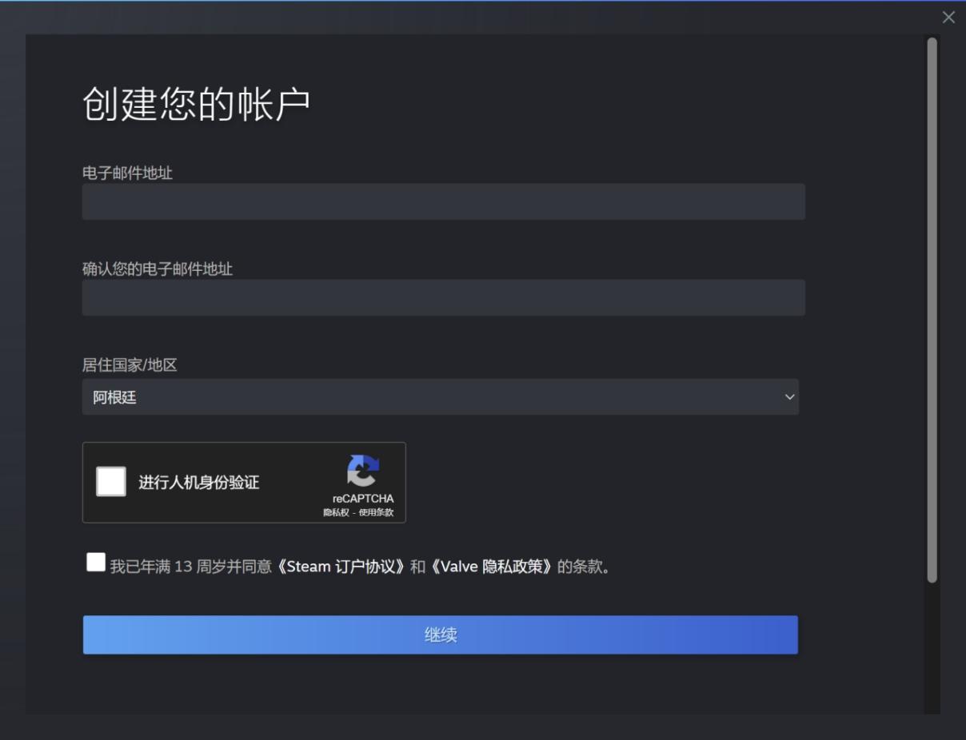Expand country list via chevron arrow

[789, 397]
